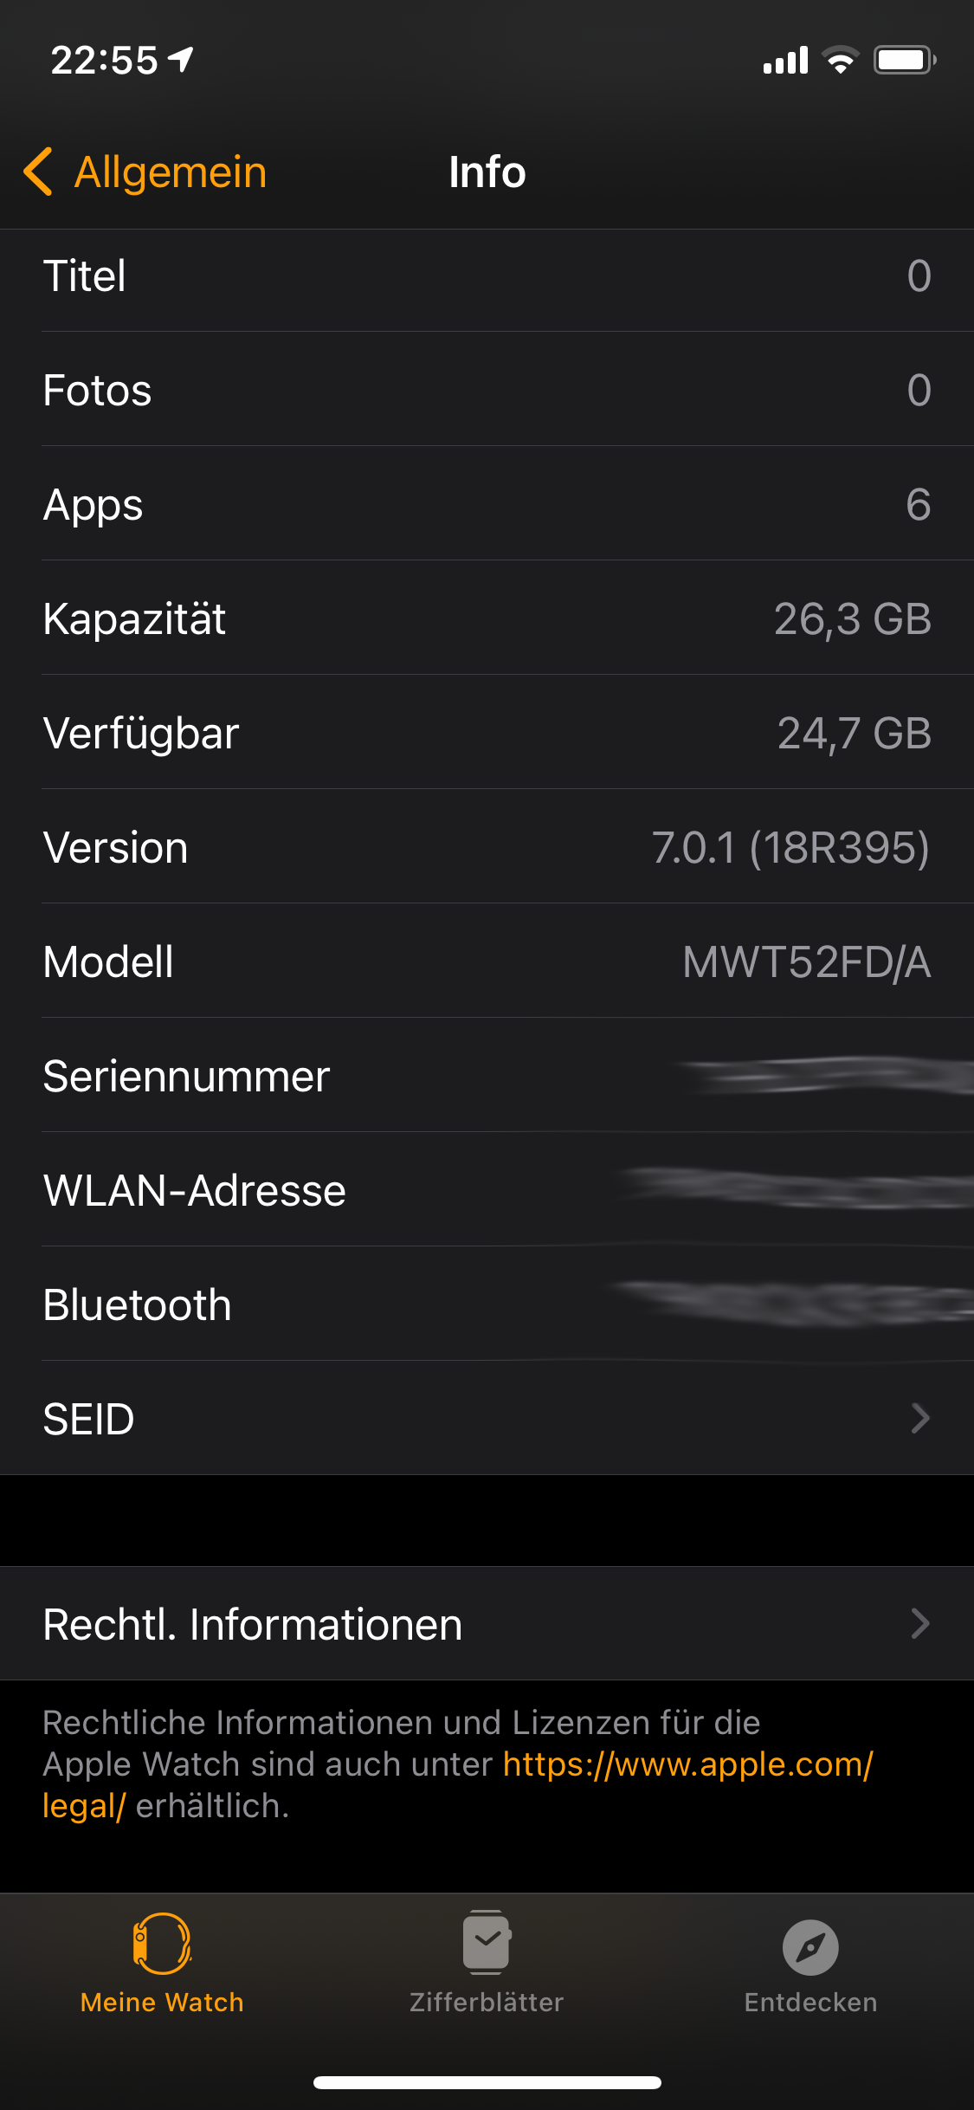Image resolution: width=974 pixels, height=2110 pixels.
Task: Tap the back chevron arrow icon
Action: pyautogui.click(x=38, y=172)
